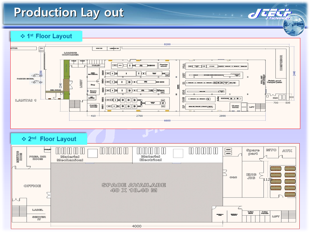Click the Feeder stock area on first floor

164,65
